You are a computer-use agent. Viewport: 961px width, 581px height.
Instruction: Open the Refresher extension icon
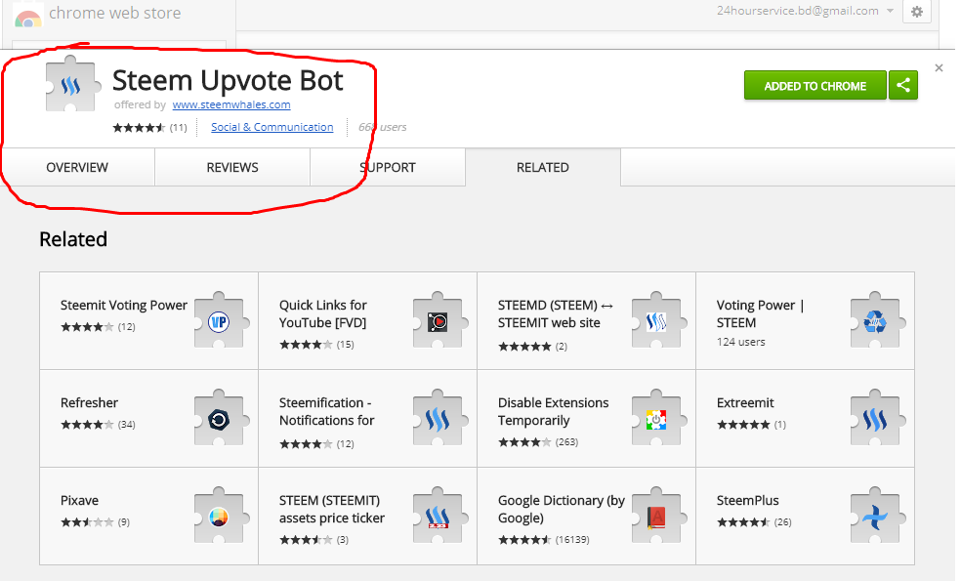222,419
